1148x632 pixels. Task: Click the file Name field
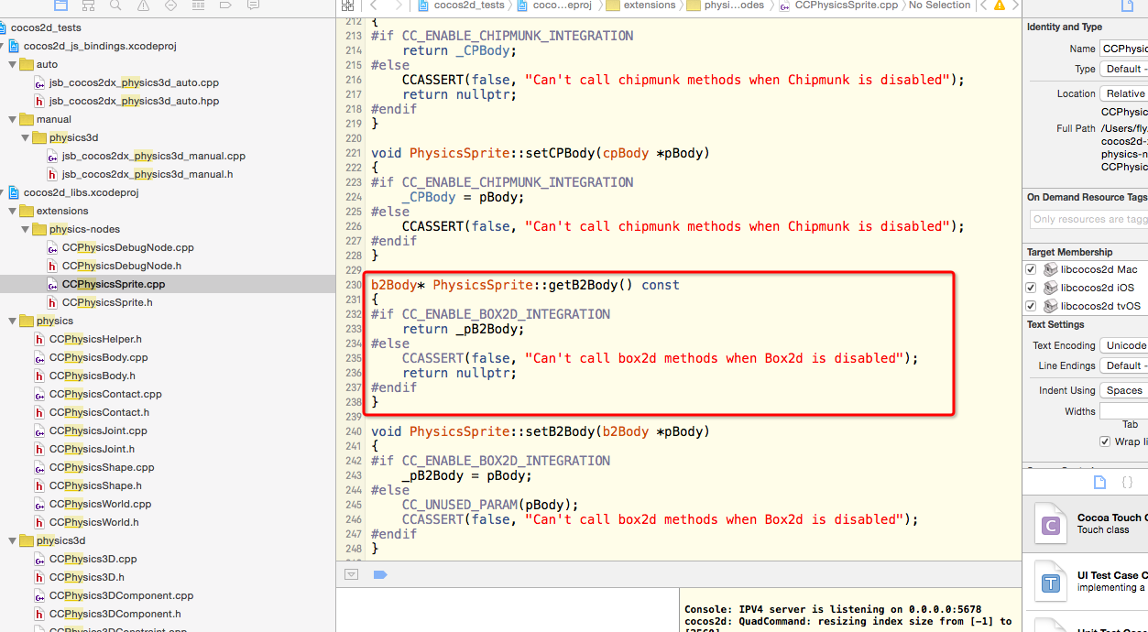click(1124, 49)
